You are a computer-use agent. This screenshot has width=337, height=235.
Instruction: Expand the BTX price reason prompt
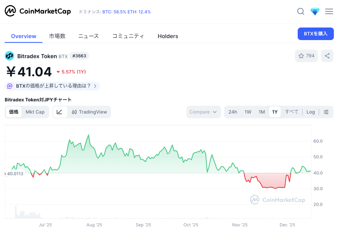[53, 86]
